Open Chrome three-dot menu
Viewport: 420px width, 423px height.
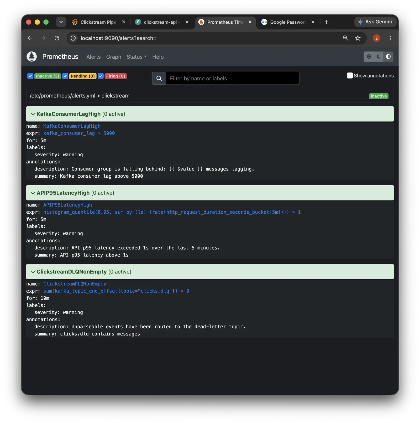[390, 38]
